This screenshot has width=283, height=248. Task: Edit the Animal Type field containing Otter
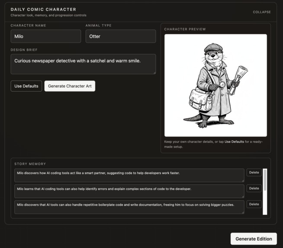[x=121, y=36]
